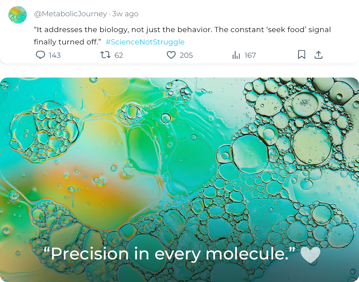Visit the @MetabolicJourney username link
The image size is (359, 282).
[x=70, y=14]
